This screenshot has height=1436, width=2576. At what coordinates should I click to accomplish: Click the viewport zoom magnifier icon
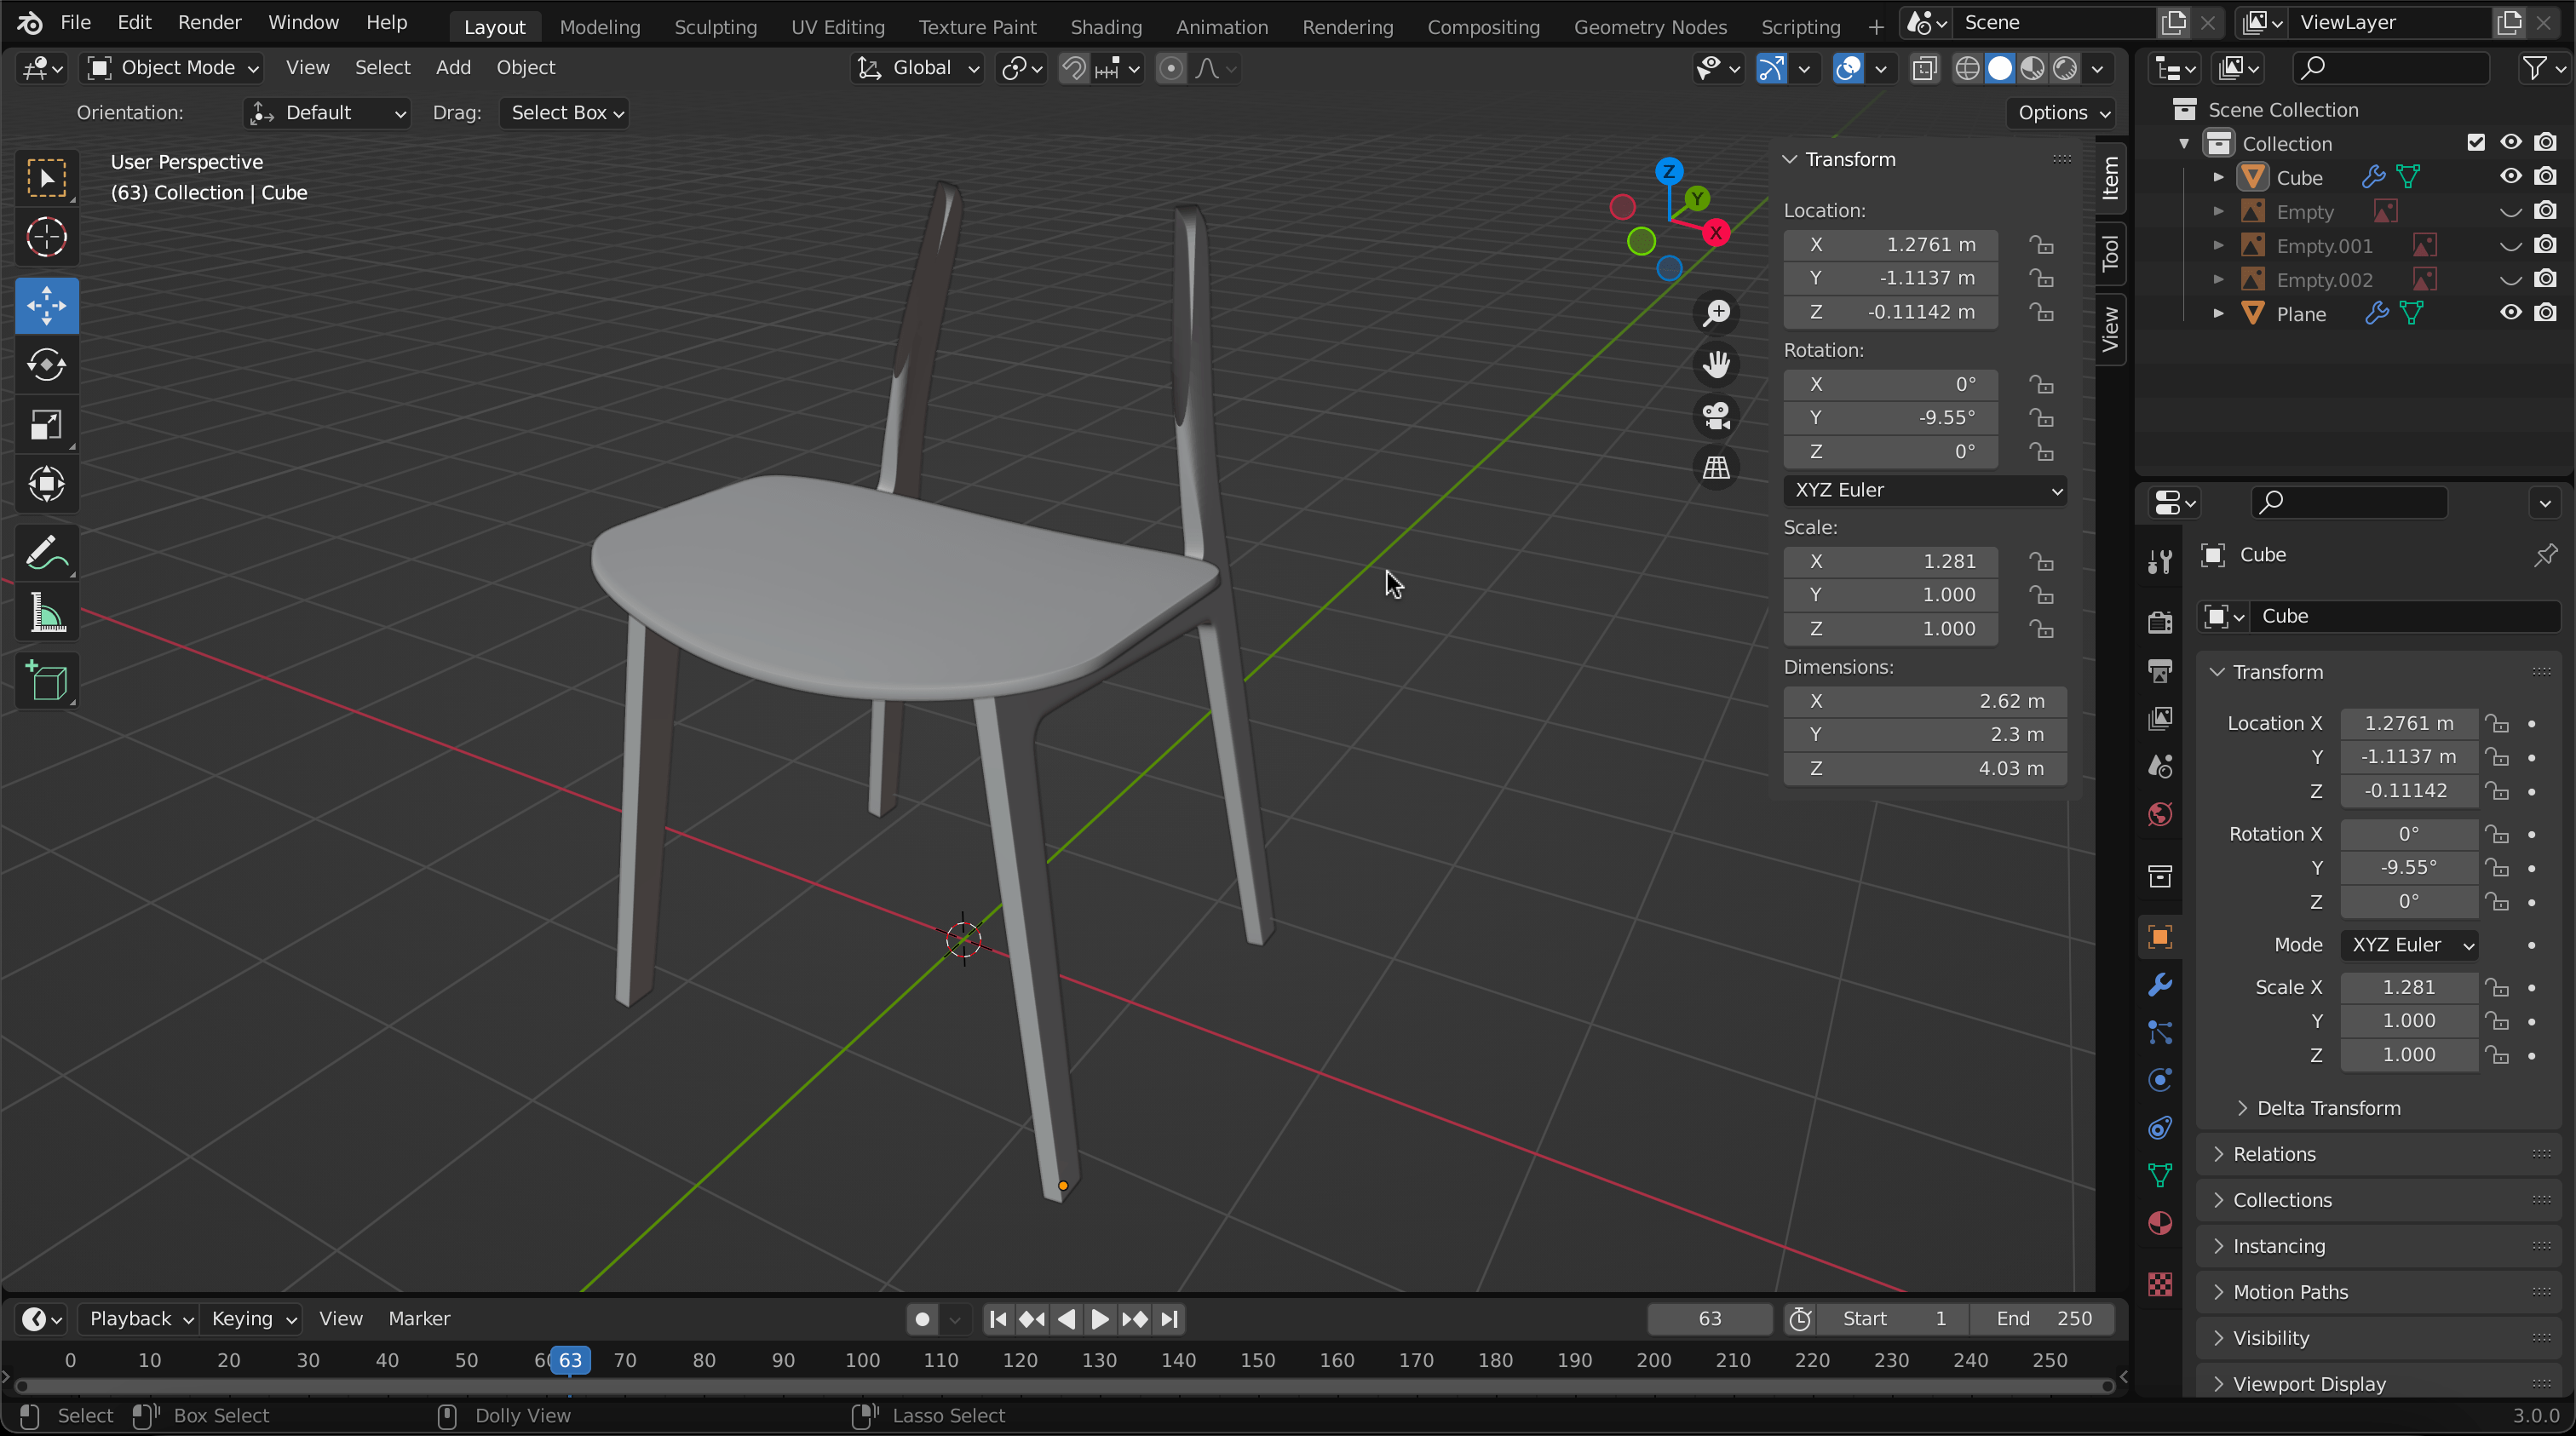coord(1717,313)
